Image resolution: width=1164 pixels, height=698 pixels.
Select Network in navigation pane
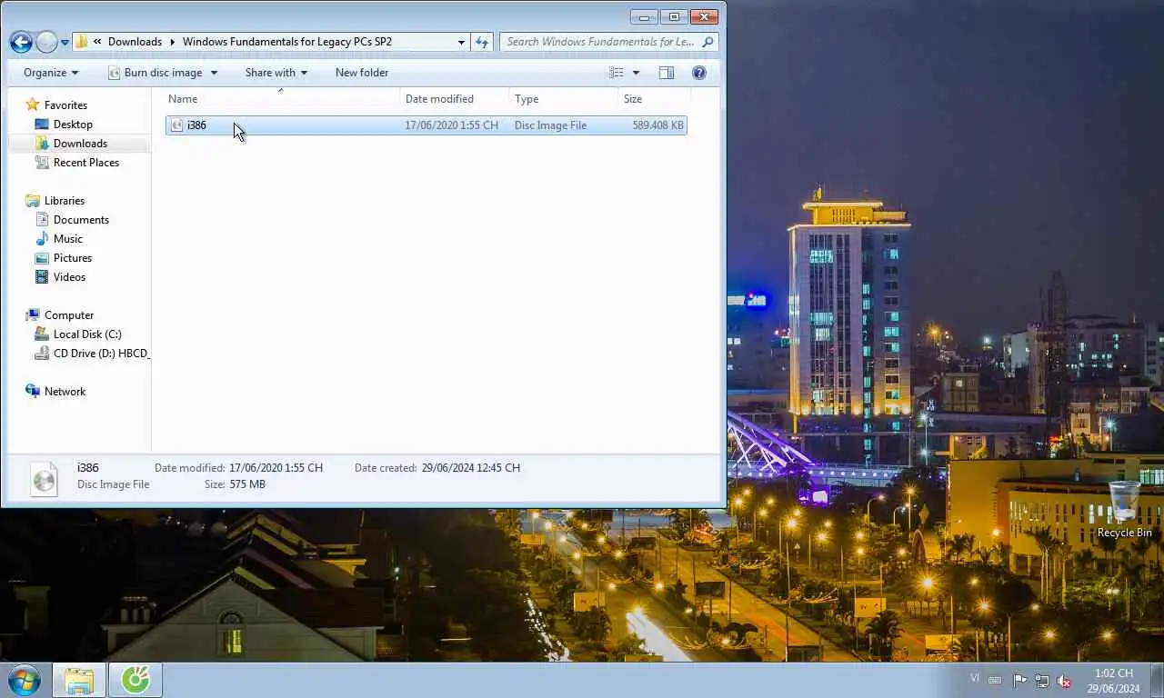65,392
